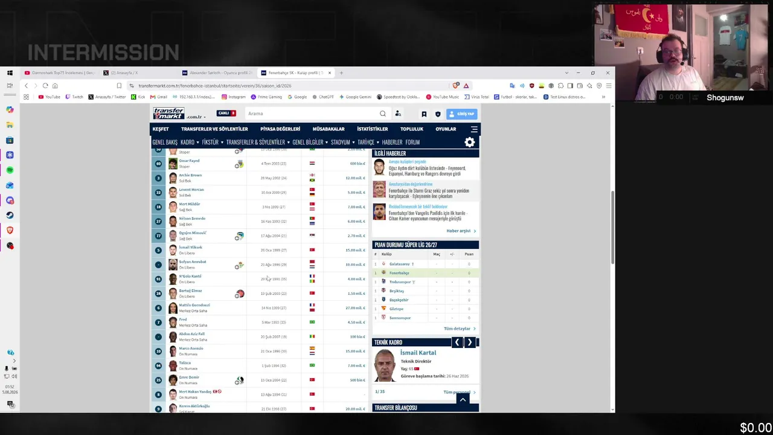Click the bookmark watchlist icon in the site header
This screenshot has height=435, width=773.
pos(424,114)
